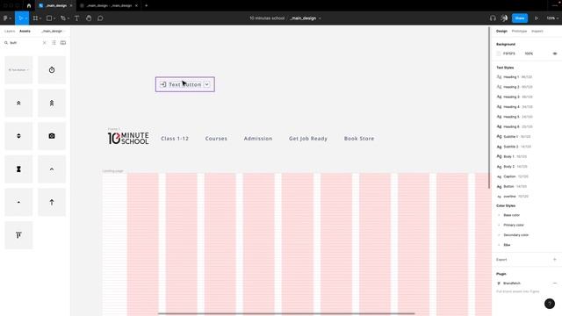Select the double chevron up asset
562x316 pixels.
[18, 103]
